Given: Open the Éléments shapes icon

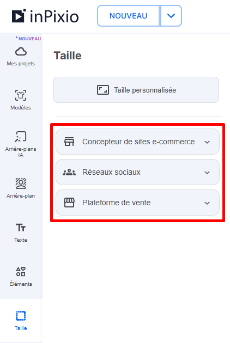Looking at the screenshot, I should pos(21,272).
